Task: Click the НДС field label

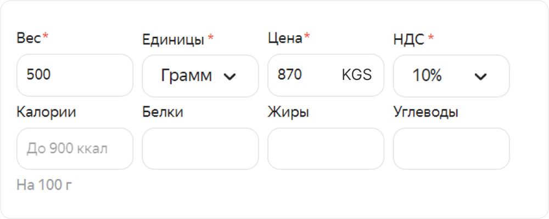Action: tap(408, 39)
